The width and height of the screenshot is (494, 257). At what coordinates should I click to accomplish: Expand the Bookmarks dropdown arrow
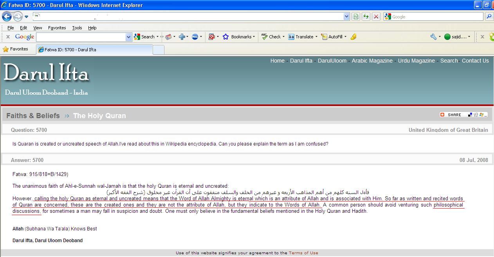point(254,37)
